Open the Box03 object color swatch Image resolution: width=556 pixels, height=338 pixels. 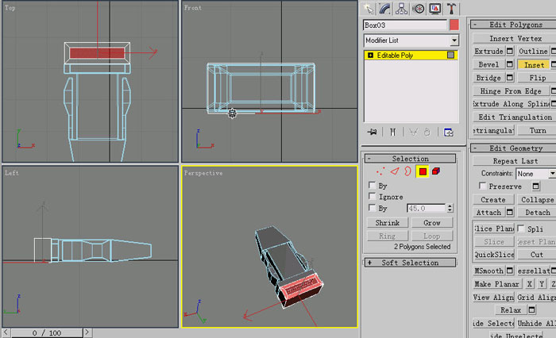pos(454,25)
